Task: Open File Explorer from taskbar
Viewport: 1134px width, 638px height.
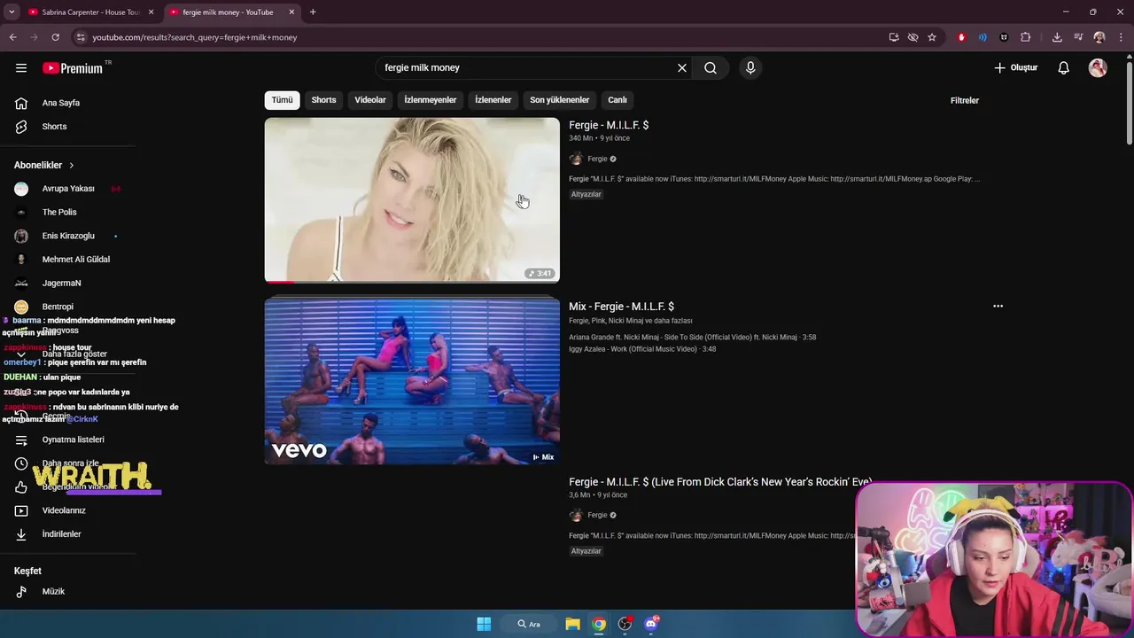Action: pyautogui.click(x=572, y=624)
